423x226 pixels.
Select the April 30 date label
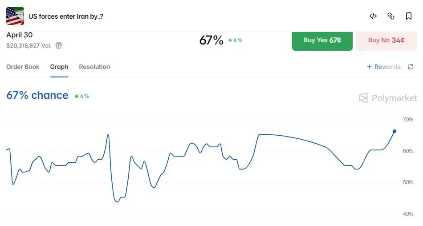click(x=20, y=35)
